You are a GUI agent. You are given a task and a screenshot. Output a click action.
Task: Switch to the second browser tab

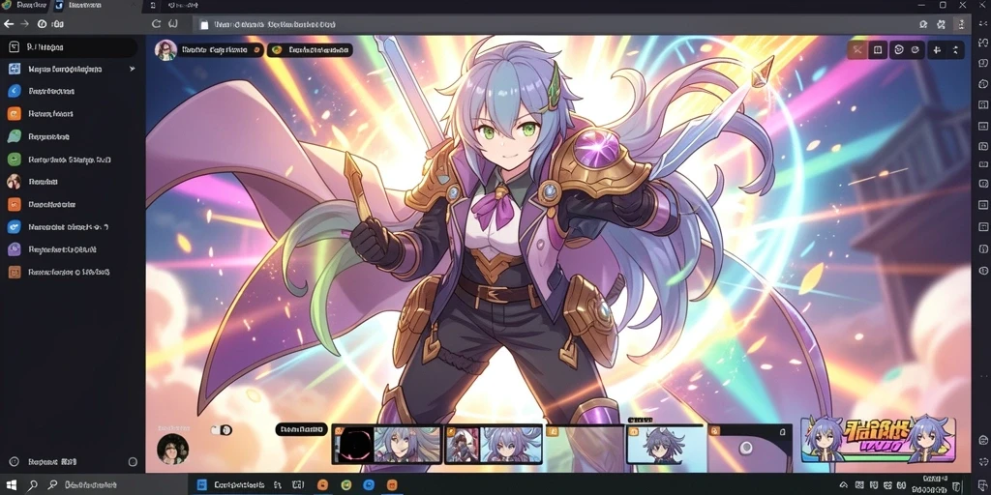click(96, 6)
